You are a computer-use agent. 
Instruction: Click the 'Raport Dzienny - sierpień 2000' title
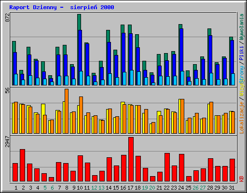point(62,7)
